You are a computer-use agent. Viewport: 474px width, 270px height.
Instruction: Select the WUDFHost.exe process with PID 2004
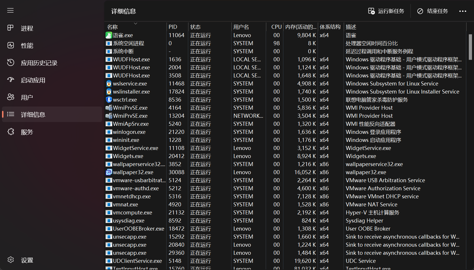click(131, 67)
